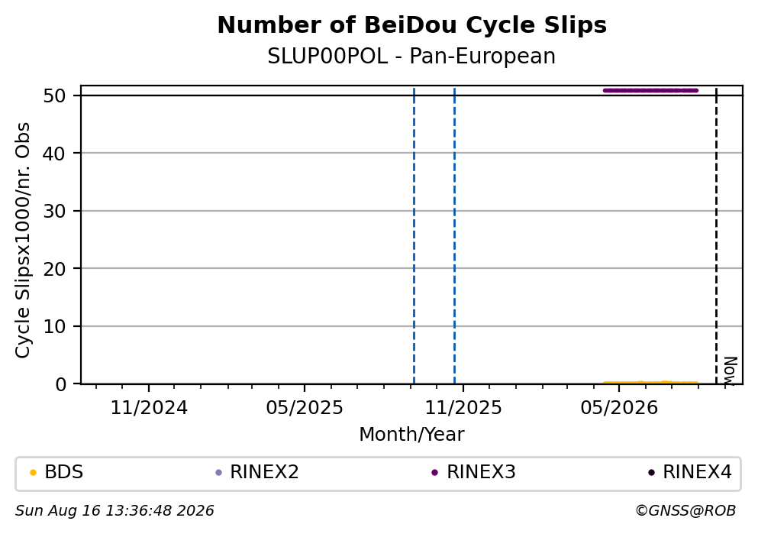Click the RINEX2 legend dot
The height and width of the screenshot is (534, 758).
coord(218,473)
